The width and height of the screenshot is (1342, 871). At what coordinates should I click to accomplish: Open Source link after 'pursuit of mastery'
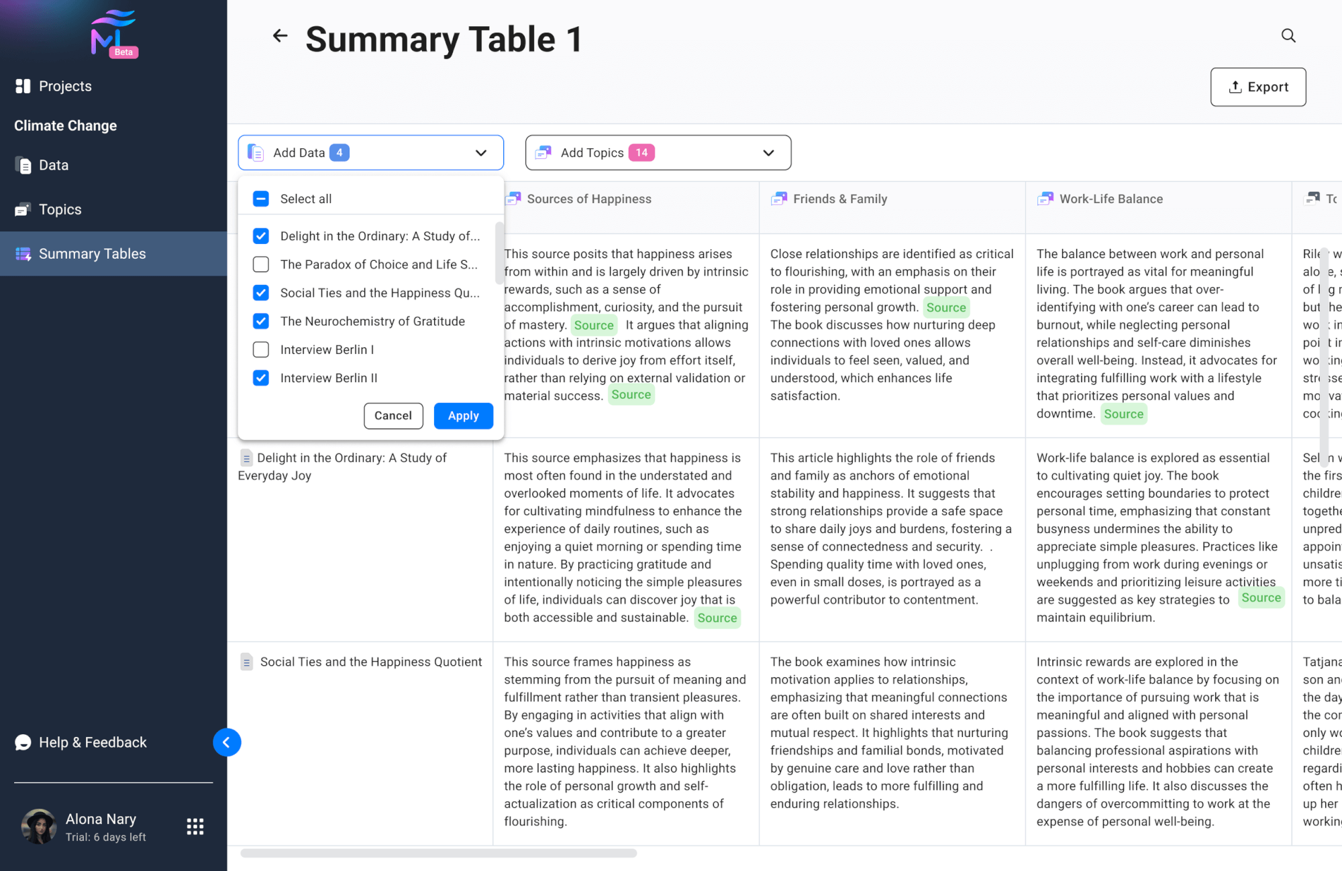[594, 325]
